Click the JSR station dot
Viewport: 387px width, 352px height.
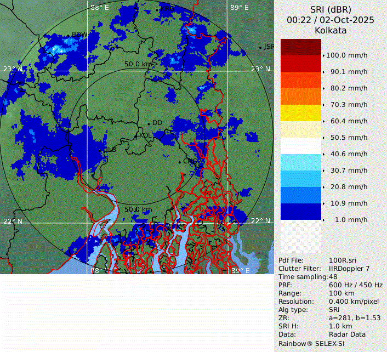pos(260,47)
